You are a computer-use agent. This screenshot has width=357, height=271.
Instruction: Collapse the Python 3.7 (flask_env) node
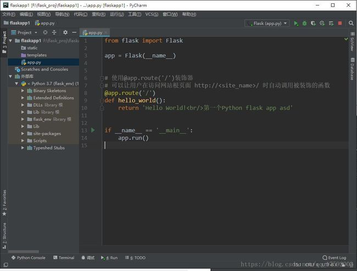pos(16,84)
